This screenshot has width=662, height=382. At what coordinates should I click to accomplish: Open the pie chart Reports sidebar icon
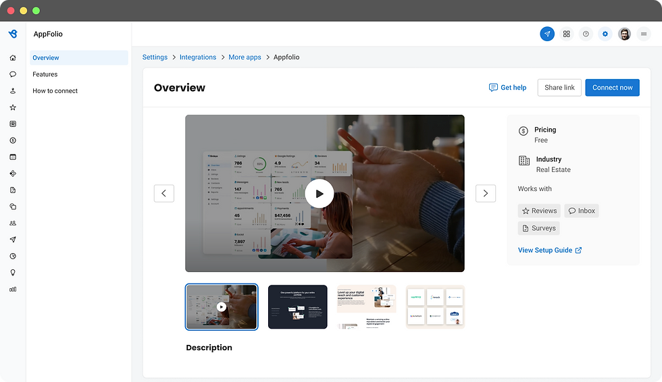(13, 256)
